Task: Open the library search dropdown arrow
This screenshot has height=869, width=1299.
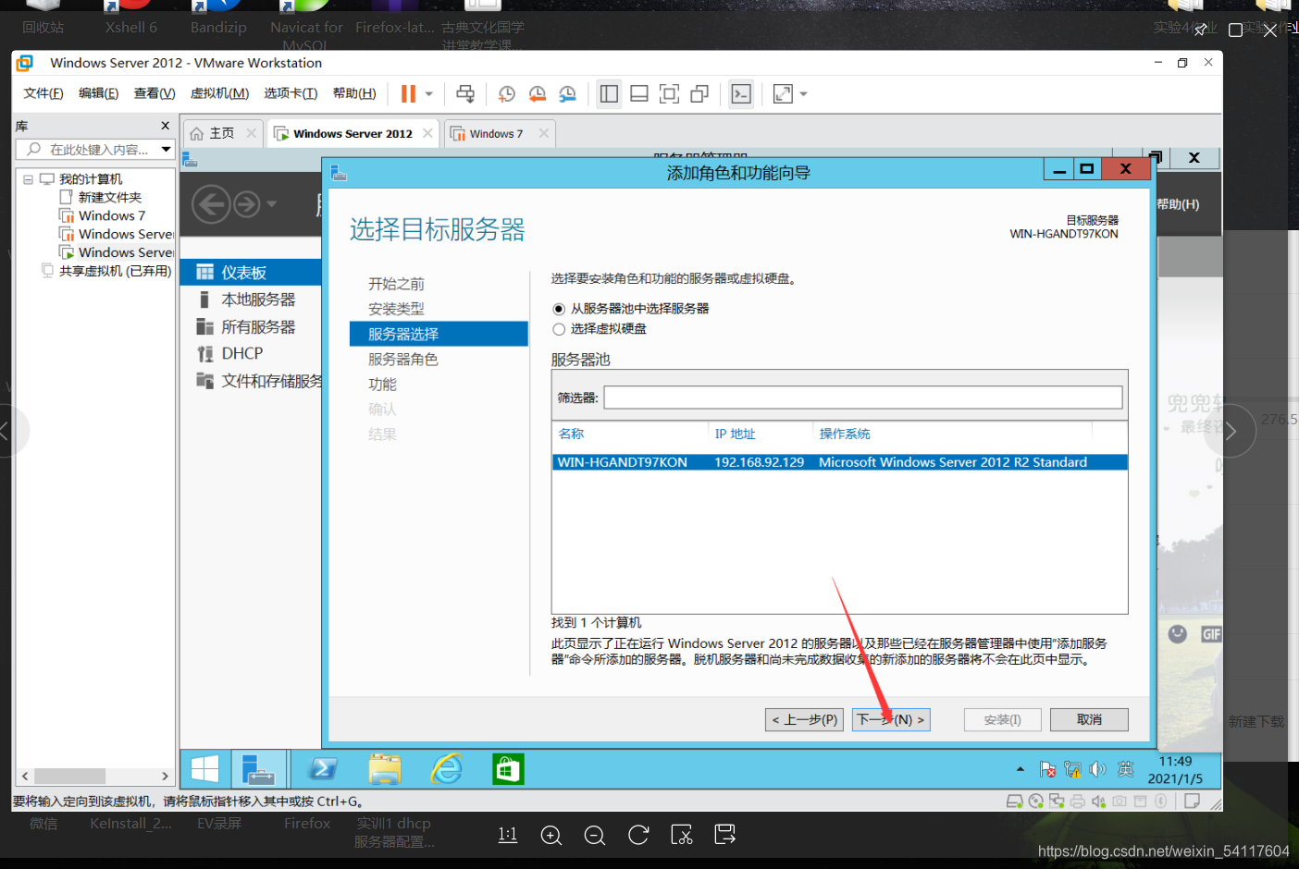Action: click(167, 149)
